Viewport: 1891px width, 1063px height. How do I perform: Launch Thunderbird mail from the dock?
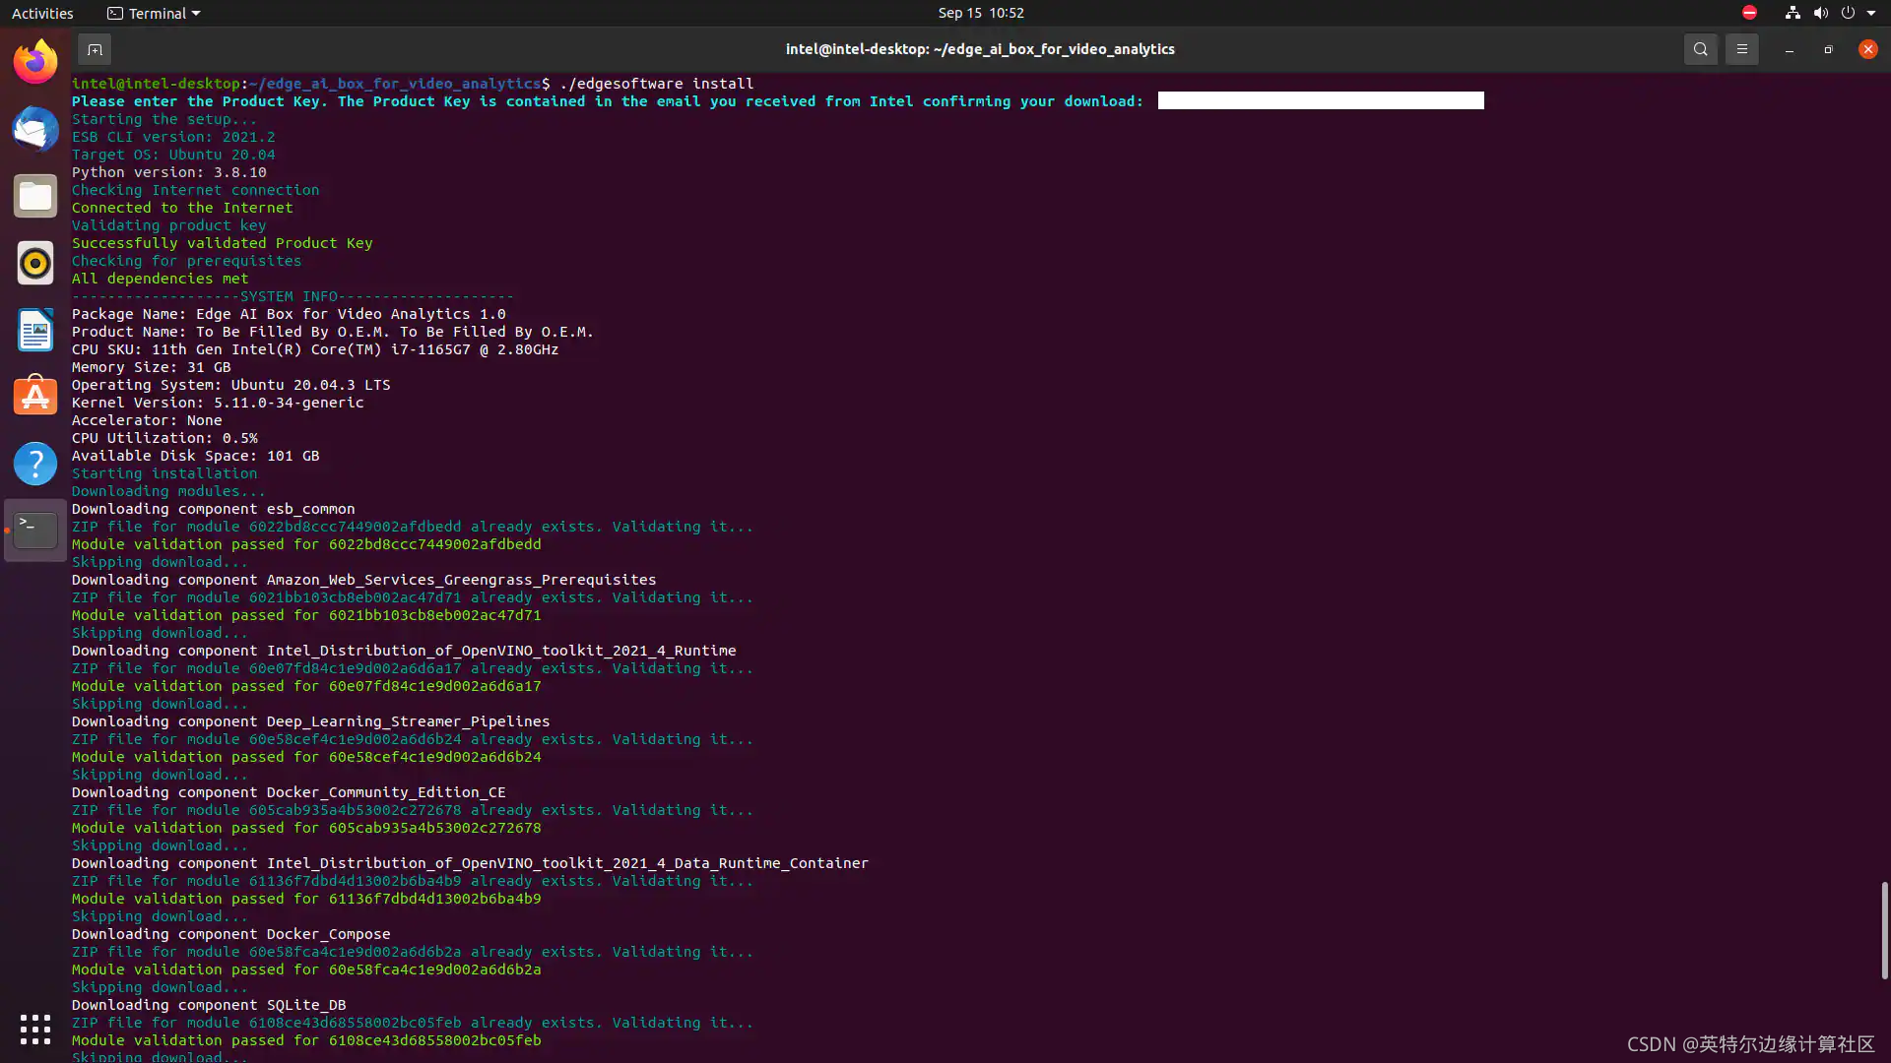[x=35, y=129]
